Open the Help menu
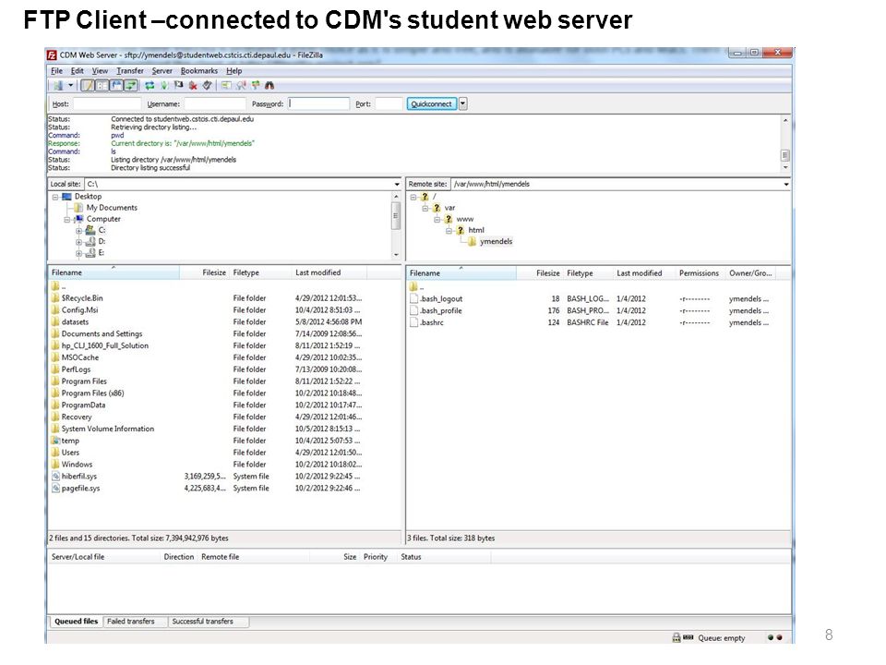The image size is (886, 665). (x=233, y=71)
